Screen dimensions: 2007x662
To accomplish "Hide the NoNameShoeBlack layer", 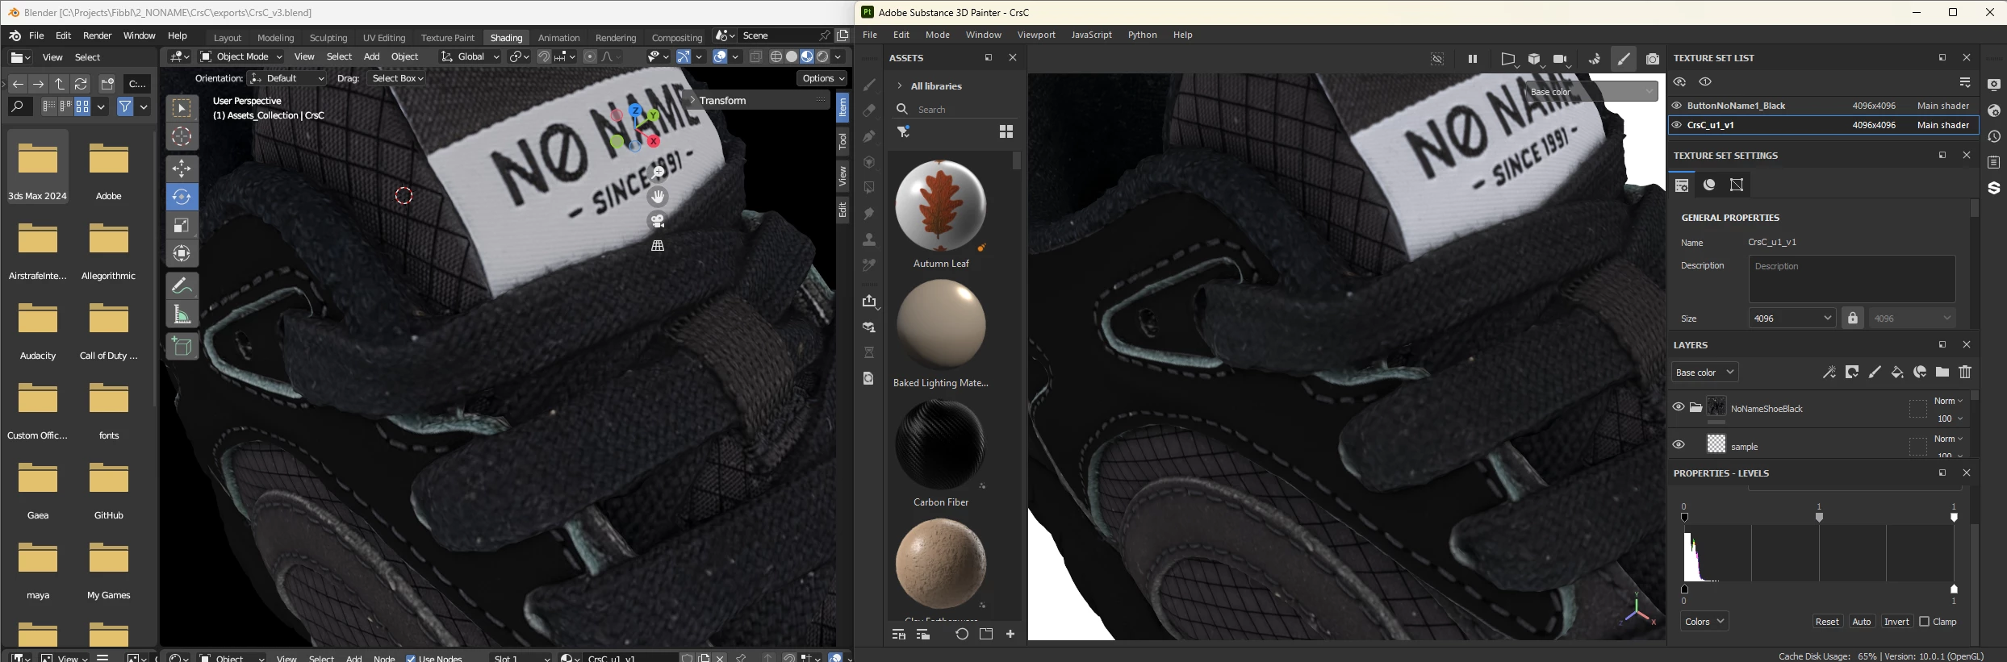I will coord(1679,407).
